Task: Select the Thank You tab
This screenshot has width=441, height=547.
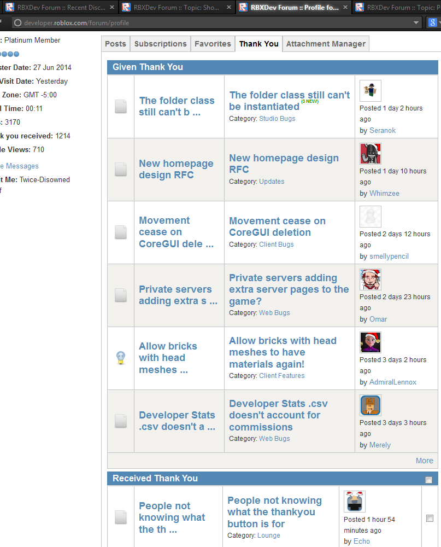Action: pyautogui.click(x=258, y=44)
